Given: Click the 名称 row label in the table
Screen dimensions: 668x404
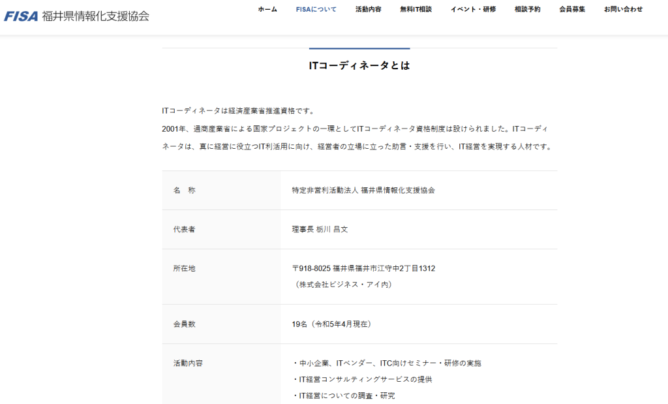Looking at the screenshot, I should (x=185, y=191).
